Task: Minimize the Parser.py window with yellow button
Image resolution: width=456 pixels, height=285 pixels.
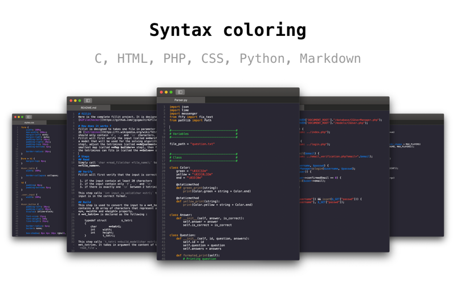Action: (166, 92)
